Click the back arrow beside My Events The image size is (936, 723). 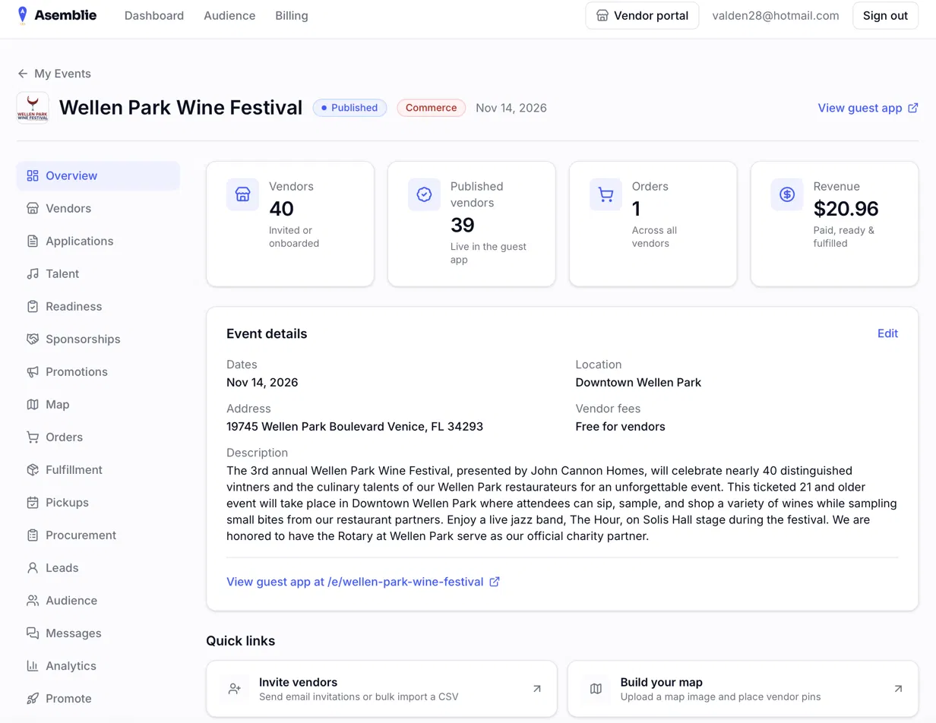point(23,74)
